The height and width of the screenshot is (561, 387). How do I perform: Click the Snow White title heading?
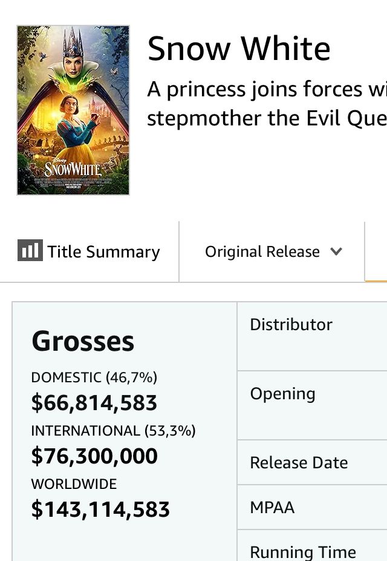click(x=239, y=48)
